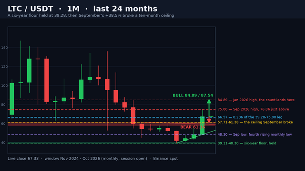Click the first green candle at chart start
The width and height of the screenshot is (305, 171).
click(x=12, y=99)
